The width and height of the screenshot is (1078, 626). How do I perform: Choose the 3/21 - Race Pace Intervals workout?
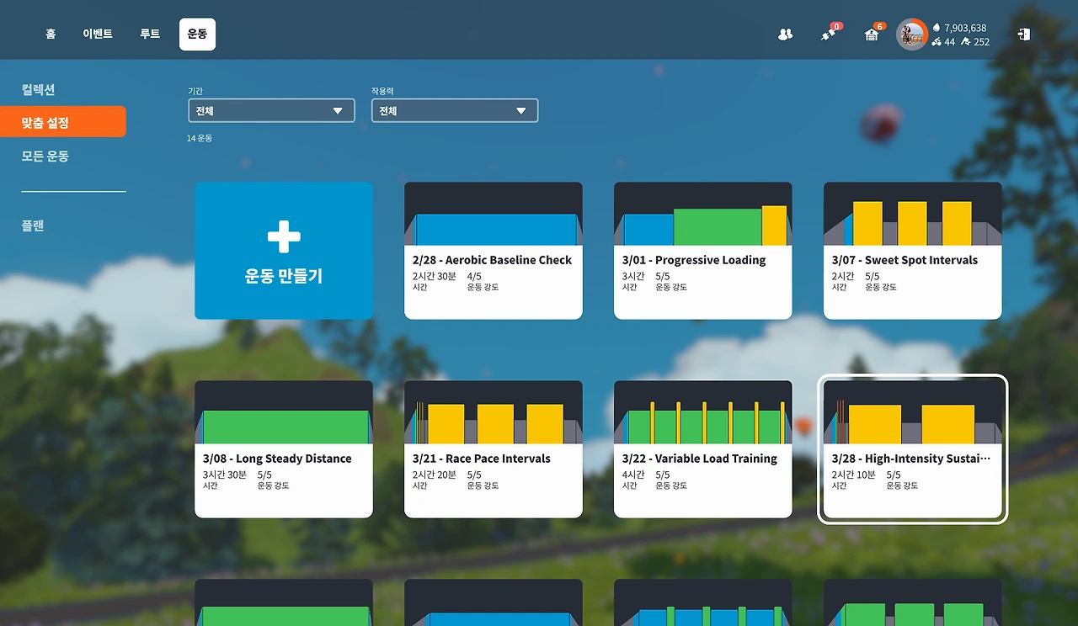point(494,449)
